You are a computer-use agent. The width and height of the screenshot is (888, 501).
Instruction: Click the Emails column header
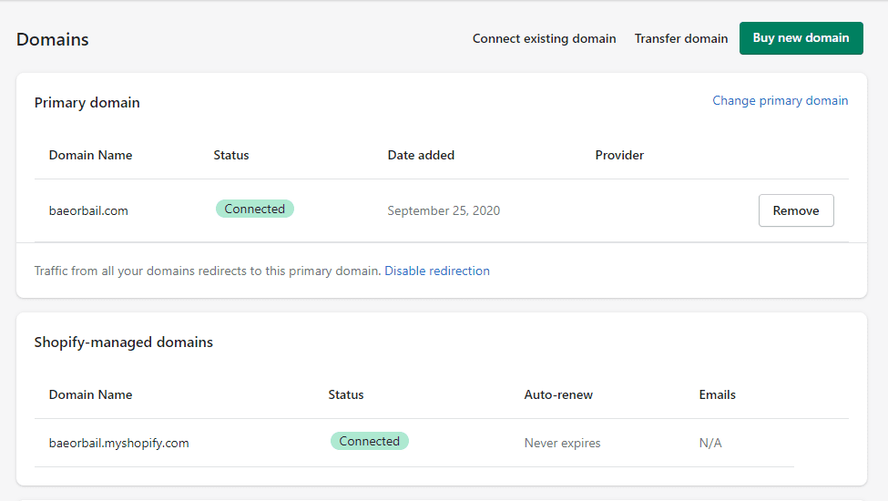pyautogui.click(x=717, y=394)
